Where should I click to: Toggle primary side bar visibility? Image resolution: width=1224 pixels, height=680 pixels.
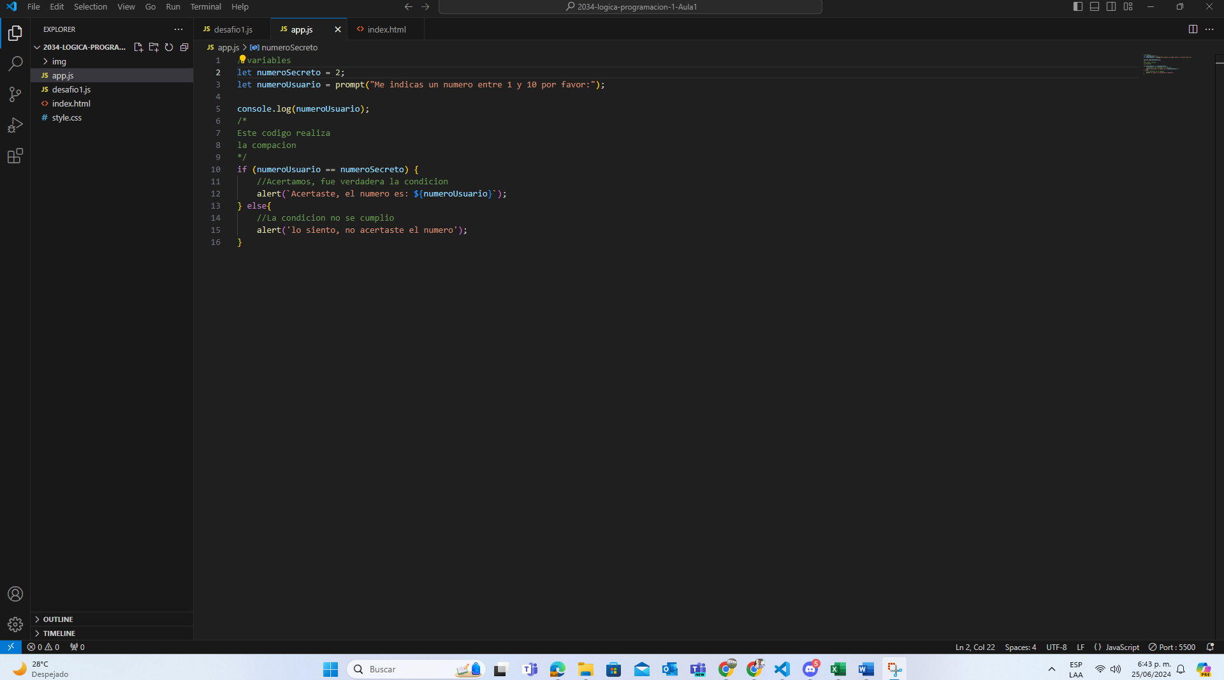pyautogui.click(x=1078, y=6)
